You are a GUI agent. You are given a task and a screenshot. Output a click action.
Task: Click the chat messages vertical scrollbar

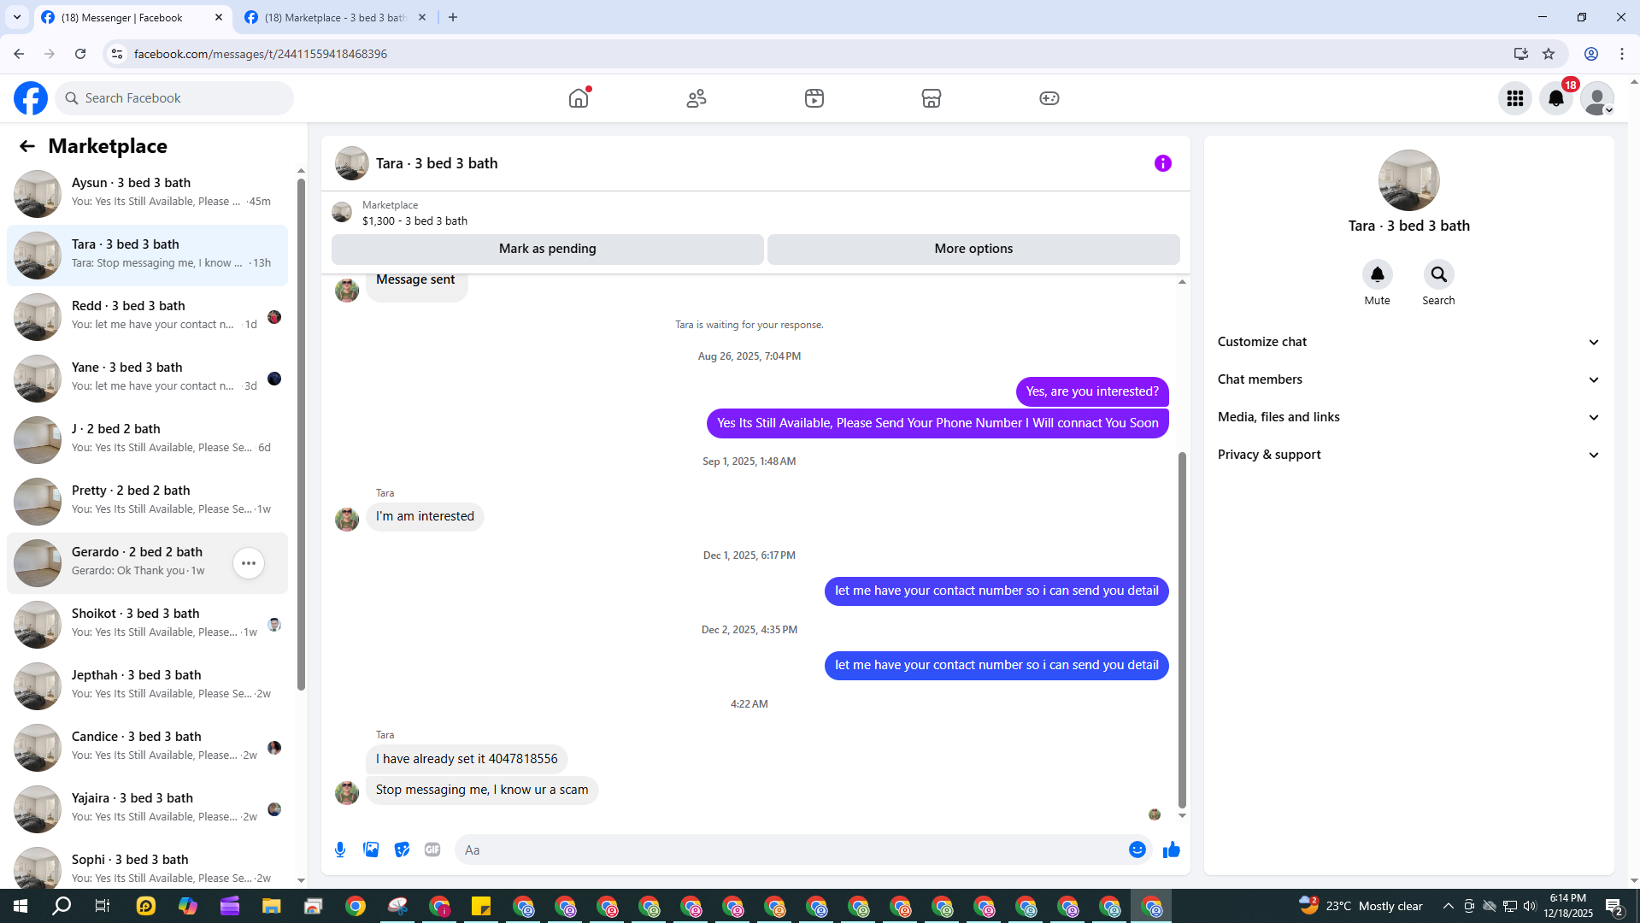coord(1182,631)
